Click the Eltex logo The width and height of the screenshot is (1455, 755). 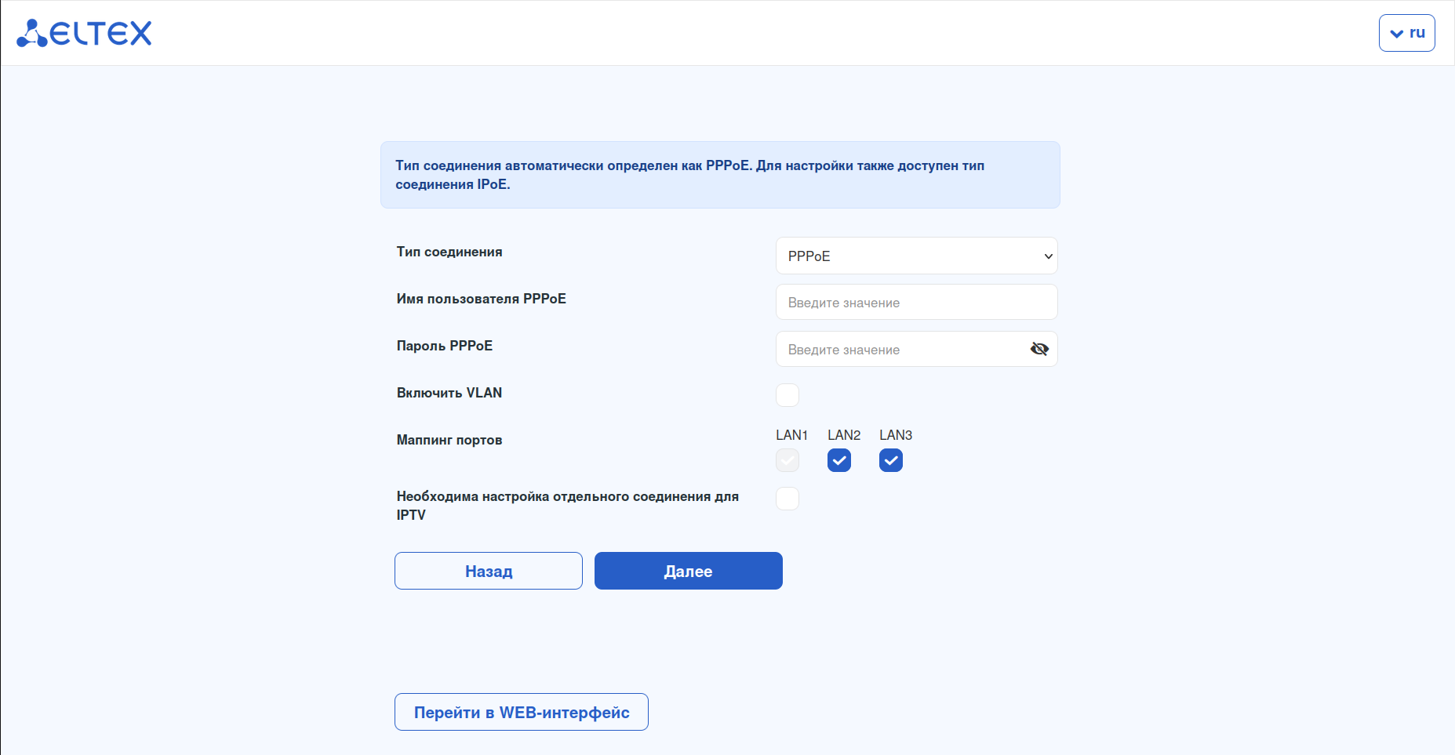tap(84, 33)
